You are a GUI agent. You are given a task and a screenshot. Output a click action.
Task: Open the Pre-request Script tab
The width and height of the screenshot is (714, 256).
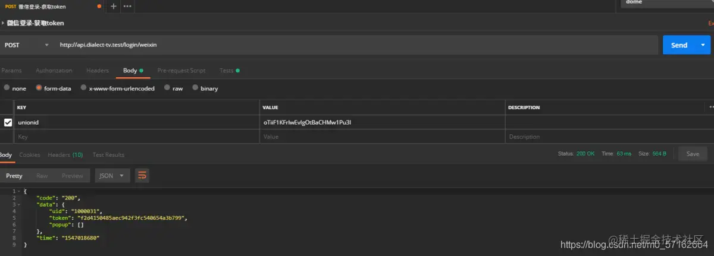click(x=181, y=70)
